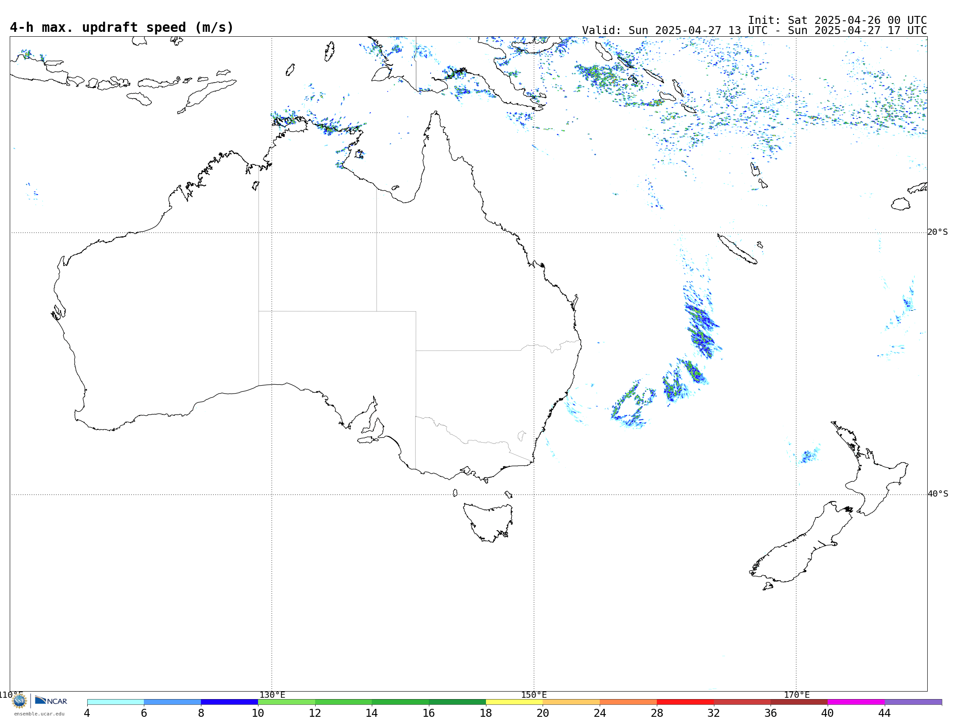Pick the light green 10–12 m/s swatch
This screenshot has width=956, height=719.
click(286, 702)
